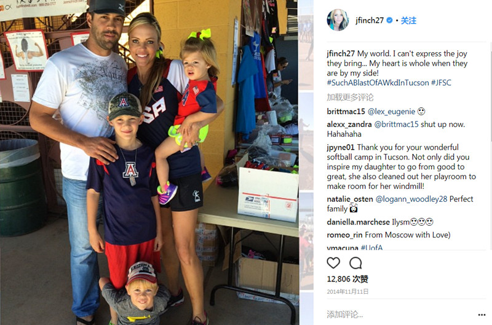The height and width of the screenshot is (325, 492).
Task: Click the comment speech bubble icon
Action: click(355, 263)
